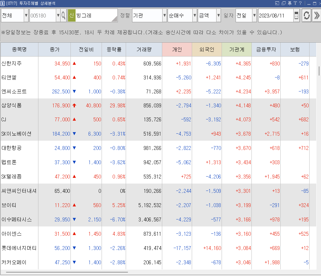
Task: Click the date field 2023/08/11
Action: coord(276,16)
